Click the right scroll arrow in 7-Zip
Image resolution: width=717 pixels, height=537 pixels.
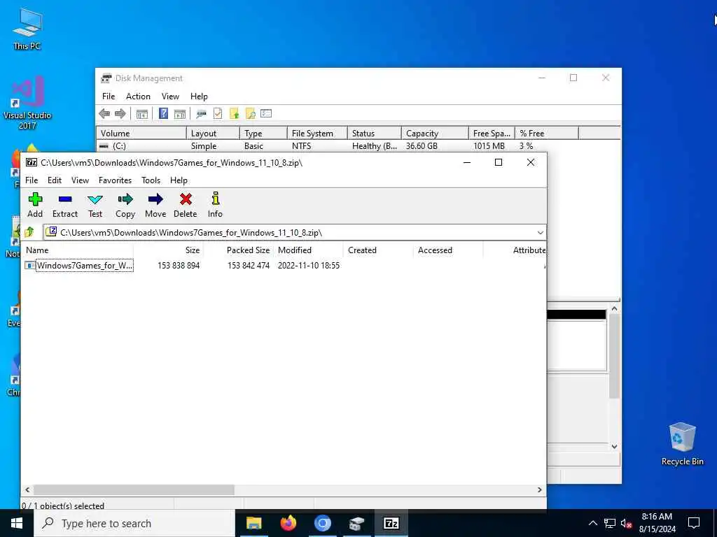[540, 489]
